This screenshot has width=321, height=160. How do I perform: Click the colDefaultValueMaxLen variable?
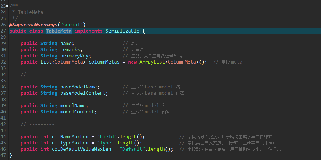click(81, 149)
